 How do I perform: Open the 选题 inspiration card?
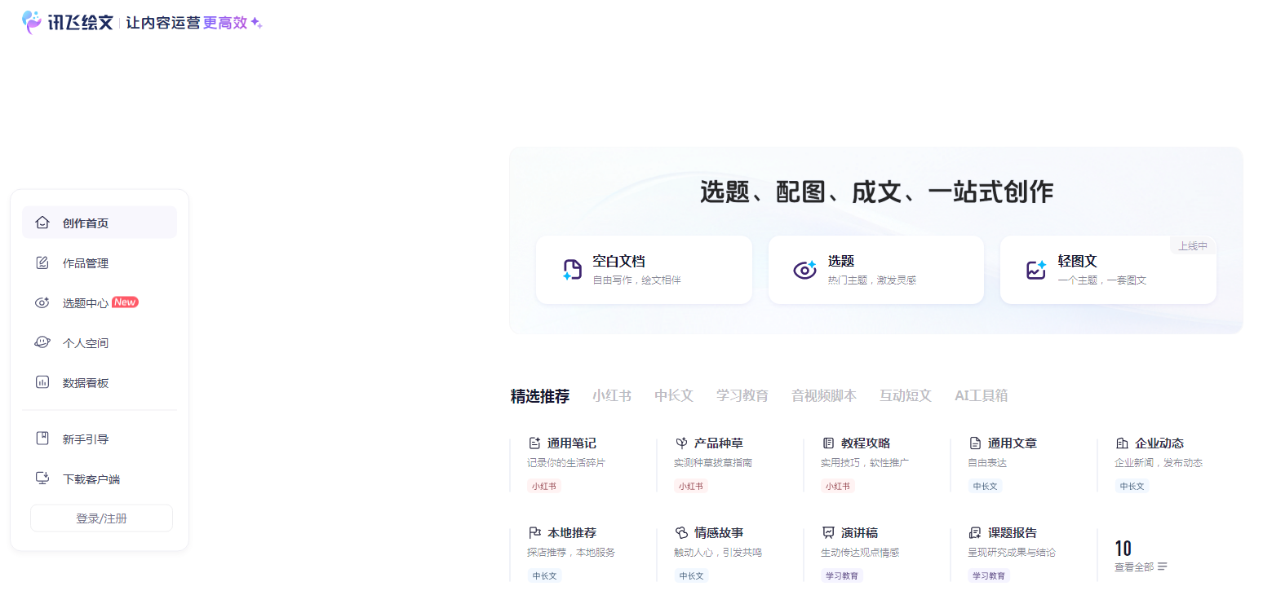875,269
